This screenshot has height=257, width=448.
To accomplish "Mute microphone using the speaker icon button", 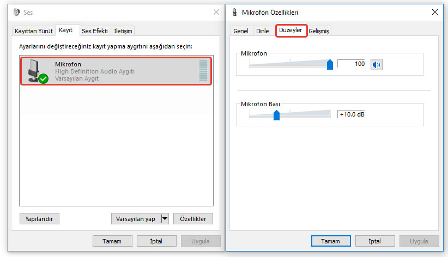I will click(x=377, y=65).
